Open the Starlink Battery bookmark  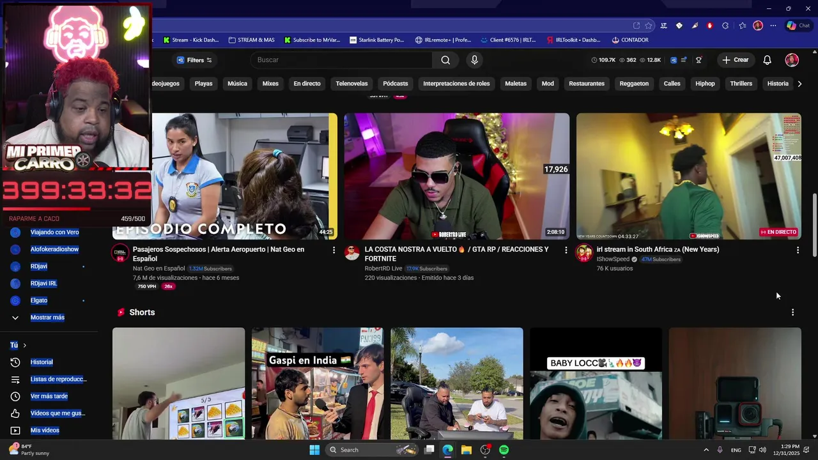(x=377, y=40)
